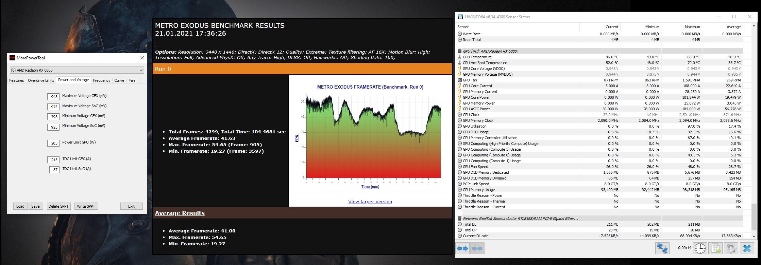This screenshot has width=761, height=265.
Task: Switch to the Features tab
Action: 17,80
